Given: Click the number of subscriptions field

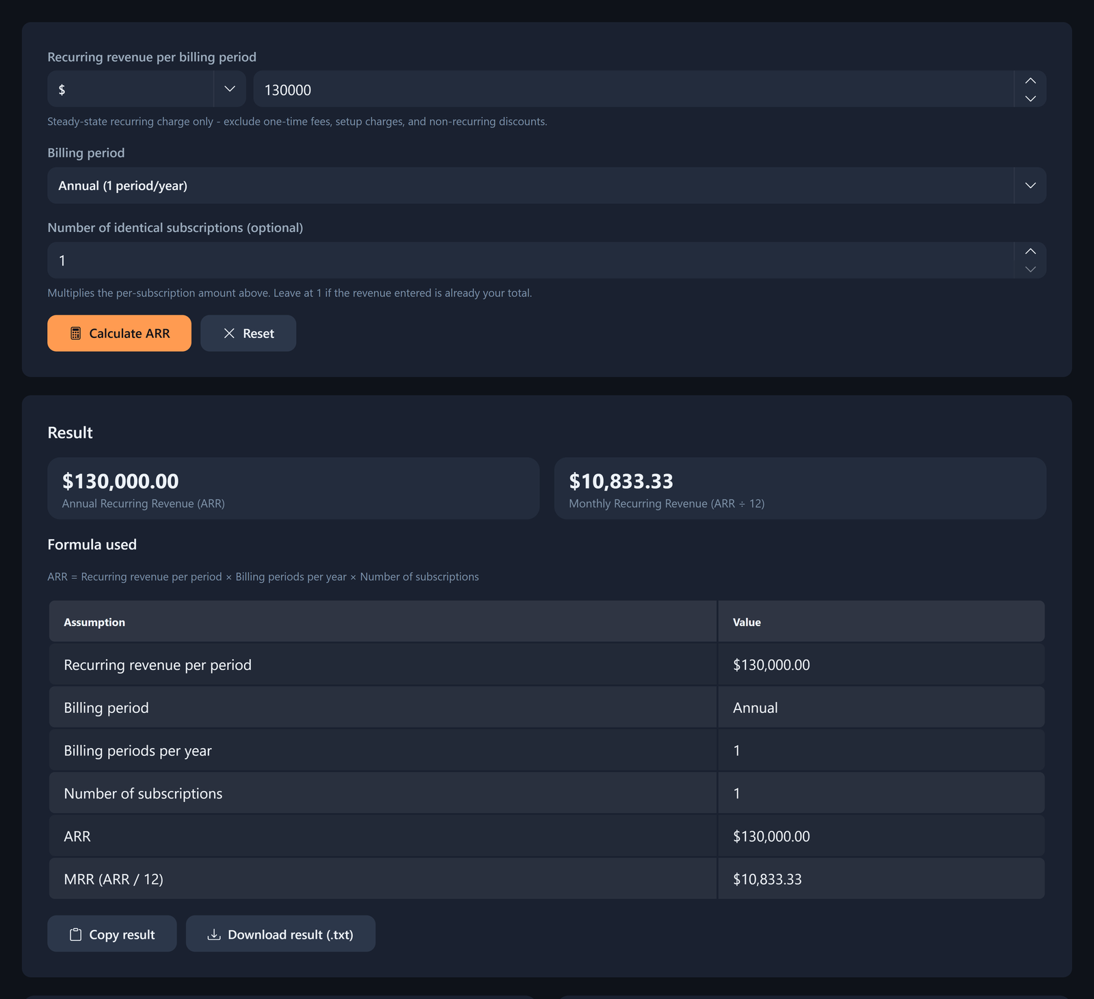Looking at the screenshot, I should (530, 260).
